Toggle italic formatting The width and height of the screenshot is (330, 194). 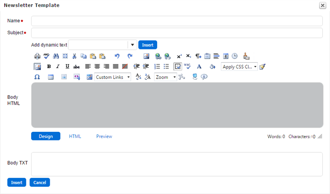(58, 66)
